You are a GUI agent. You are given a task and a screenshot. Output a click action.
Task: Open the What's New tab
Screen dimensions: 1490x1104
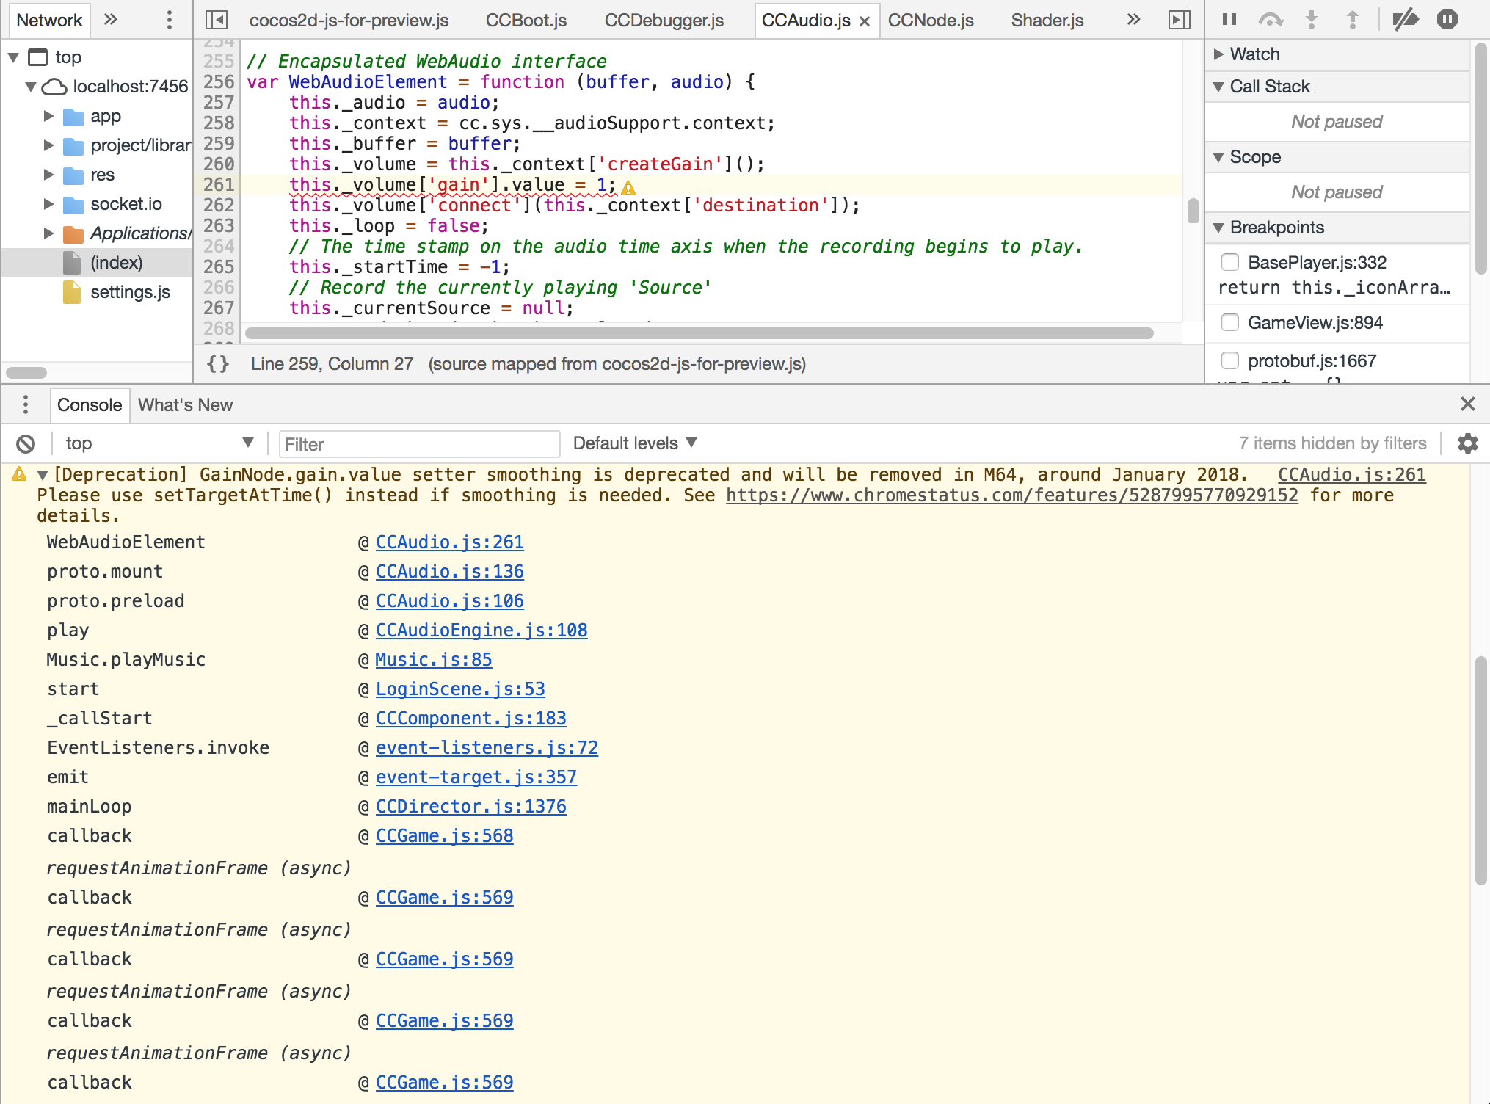[x=185, y=405]
